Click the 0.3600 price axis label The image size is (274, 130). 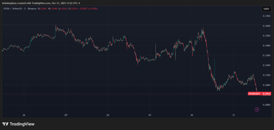[x=266, y=26]
